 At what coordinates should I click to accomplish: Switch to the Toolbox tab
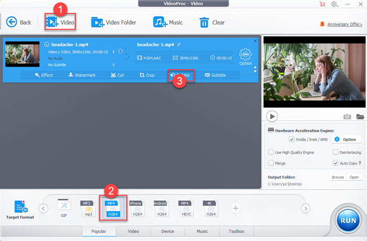[236, 231]
